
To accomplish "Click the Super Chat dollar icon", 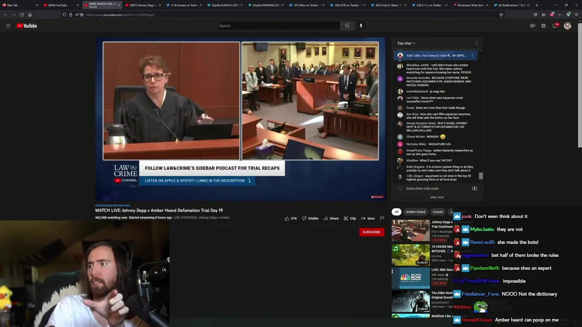I will click(474, 188).
